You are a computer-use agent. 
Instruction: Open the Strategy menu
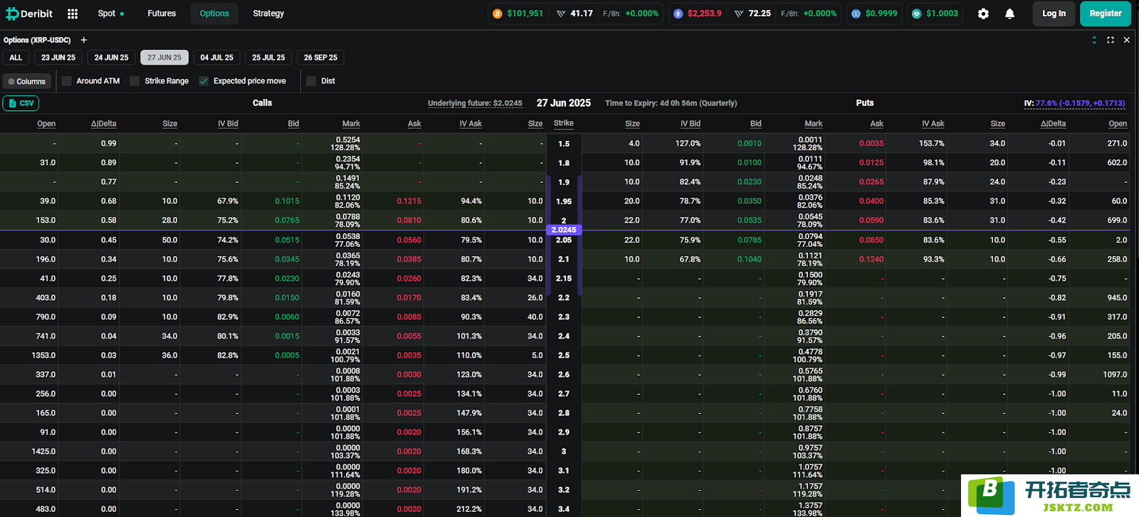click(268, 14)
